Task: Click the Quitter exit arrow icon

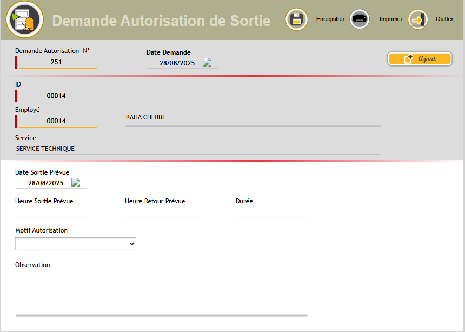Action: point(418,19)
